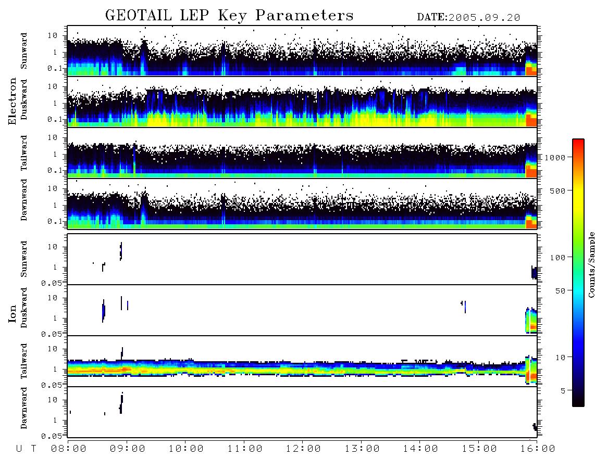Click the Electron Tailward spectrogram panel
Image resolution: width=595 pixels, height=458 pixels.
302,153
